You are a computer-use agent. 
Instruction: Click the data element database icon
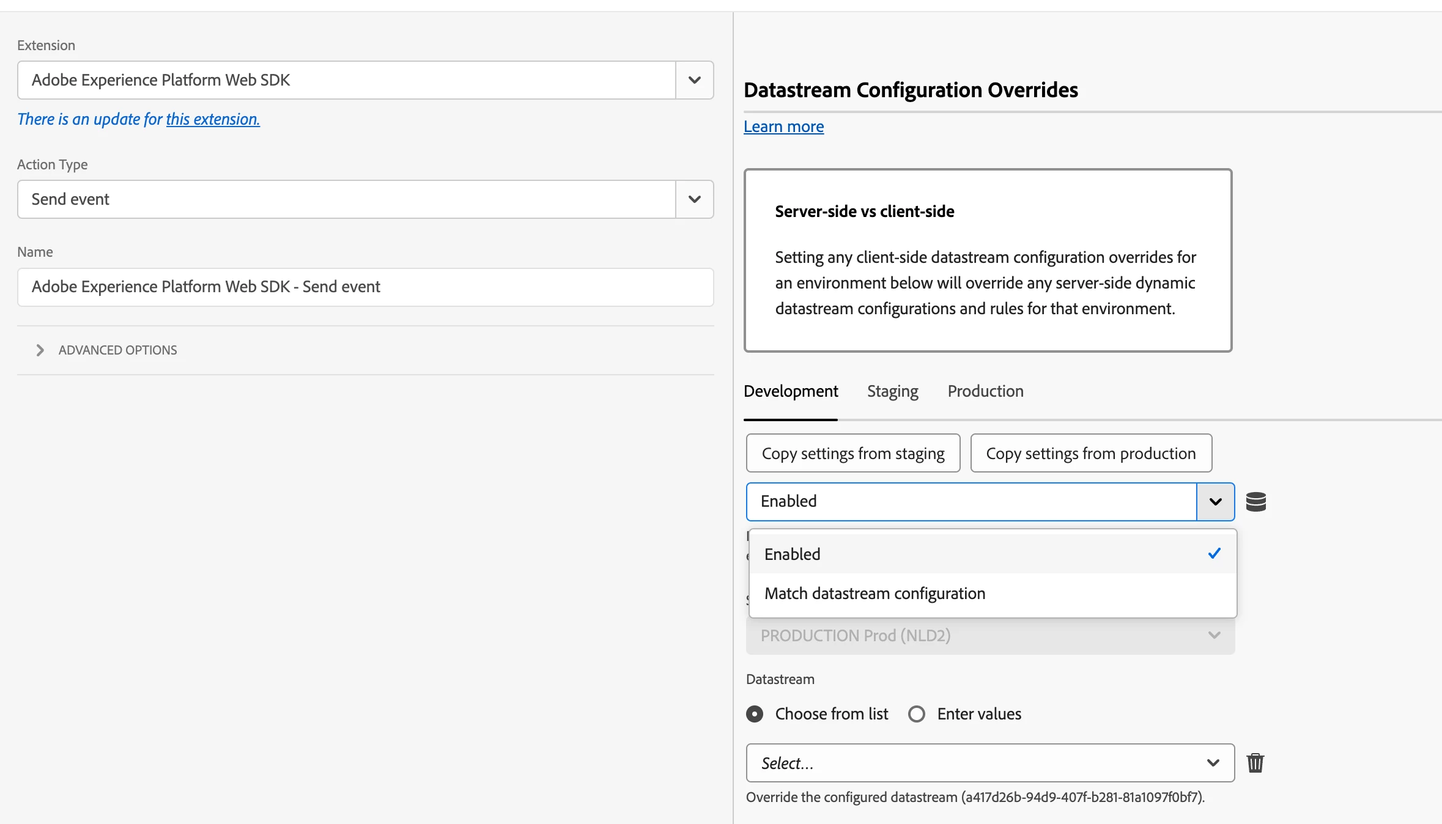pyautogui.click(x=1255, y=502)
